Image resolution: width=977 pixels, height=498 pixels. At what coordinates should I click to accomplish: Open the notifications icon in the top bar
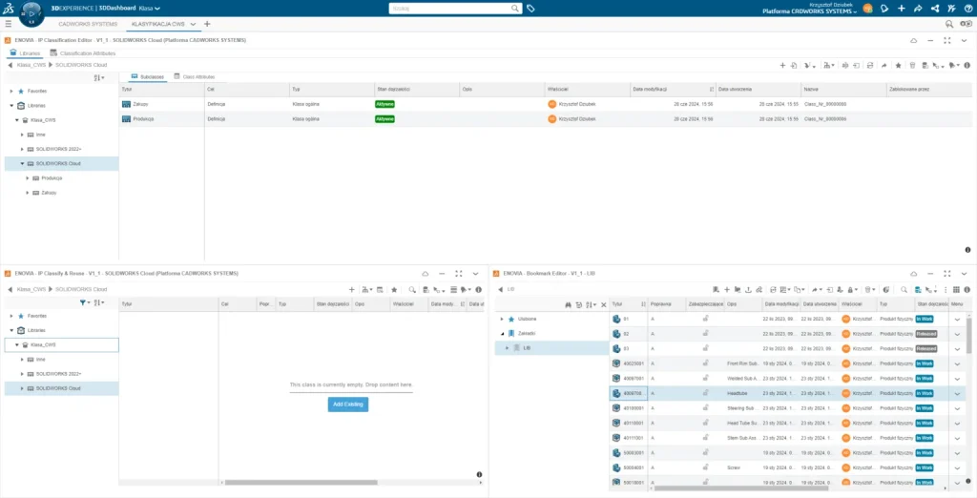click(x=884, y=8)
